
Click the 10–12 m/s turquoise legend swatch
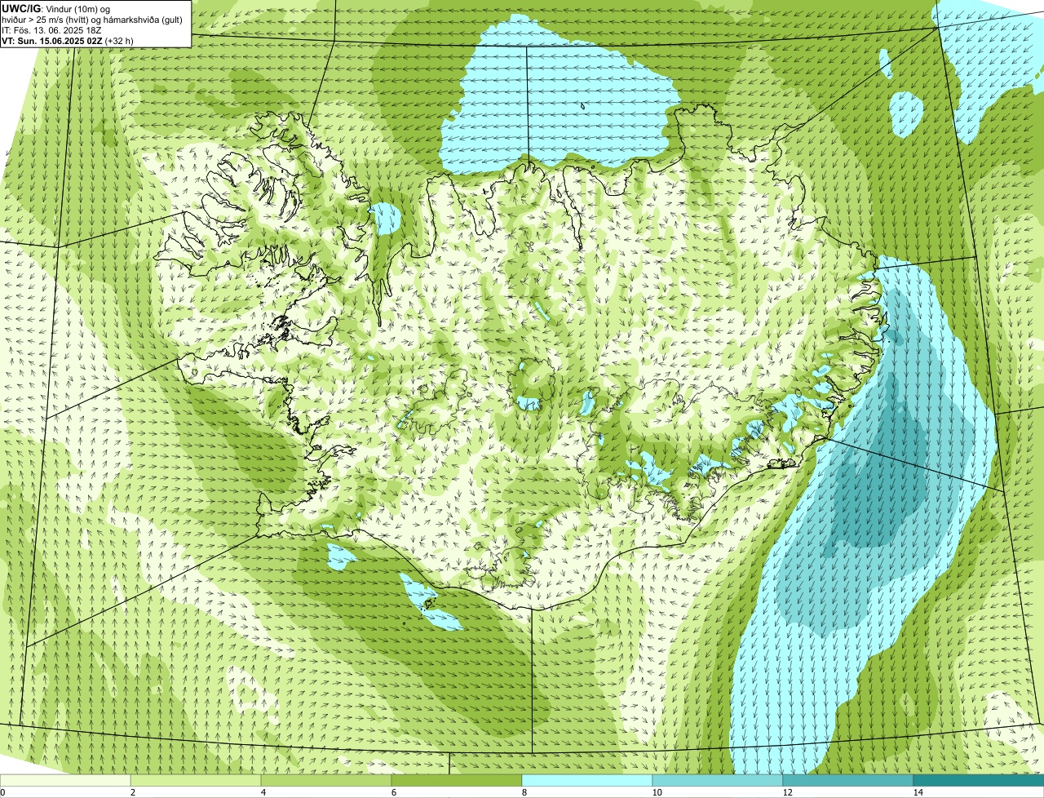point(718,781)
